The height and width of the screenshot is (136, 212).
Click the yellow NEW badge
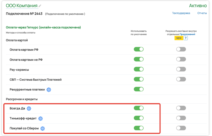tap(178, 38)
